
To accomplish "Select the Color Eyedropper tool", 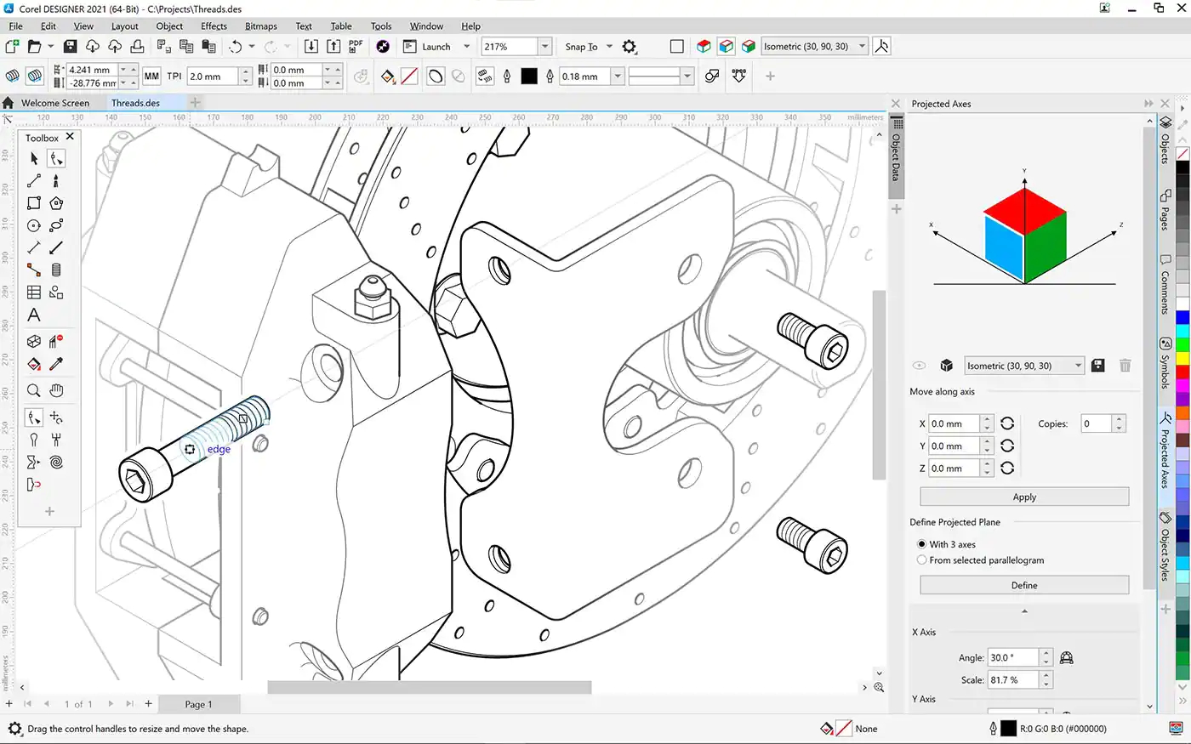I will tap(57, 364).
